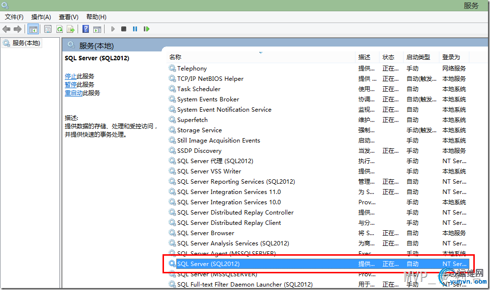The image size is (490, 290).
Task: Click the 停止 service link
Action: (x=71, y=76)
